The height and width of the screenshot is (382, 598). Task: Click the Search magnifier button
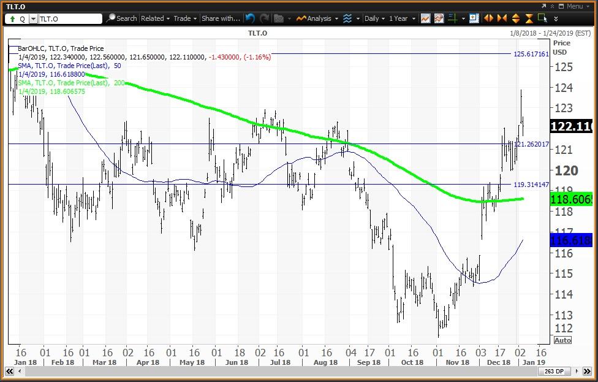tap(122, 18)
